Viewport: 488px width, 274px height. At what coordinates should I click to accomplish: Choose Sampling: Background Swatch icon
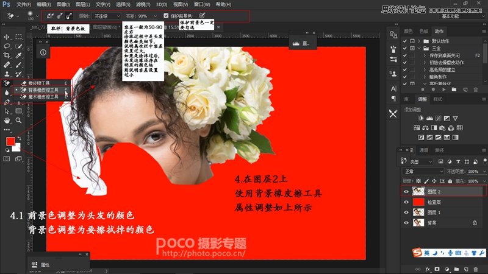pos(69,16)
